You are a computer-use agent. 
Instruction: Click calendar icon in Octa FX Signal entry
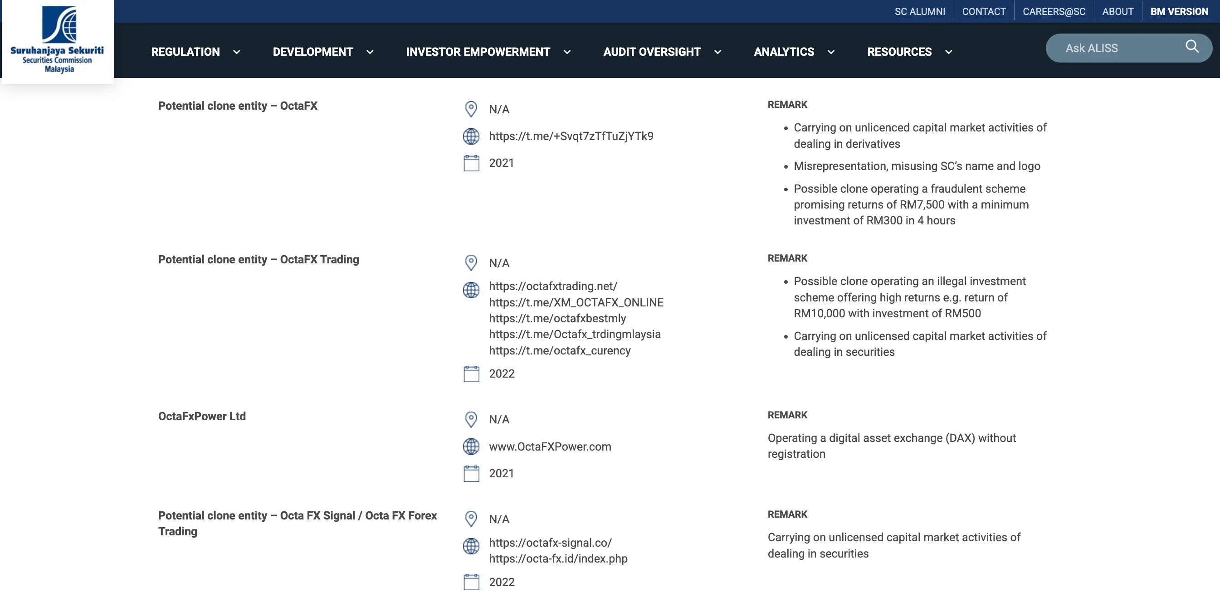[x=471, y=582]
